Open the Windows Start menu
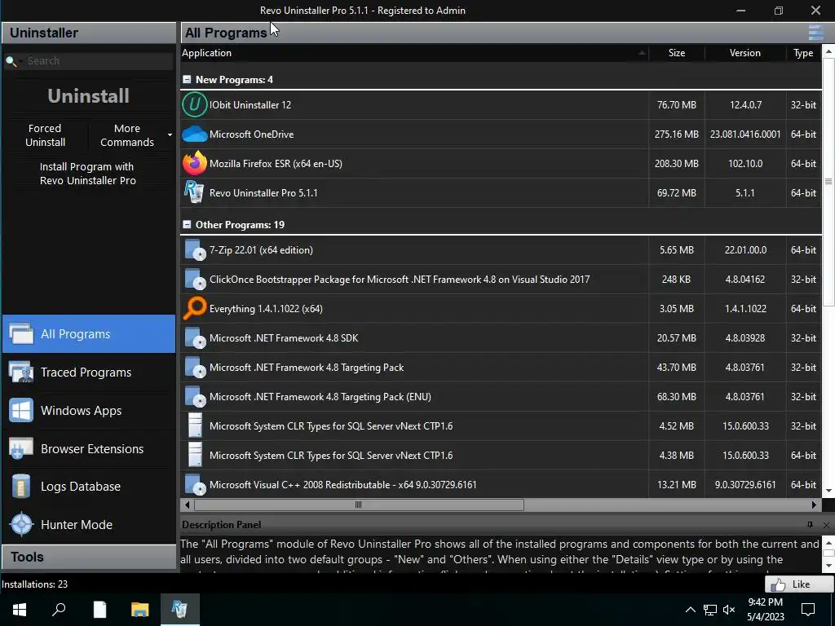835x626 pixels. click(x=20, y=609)
